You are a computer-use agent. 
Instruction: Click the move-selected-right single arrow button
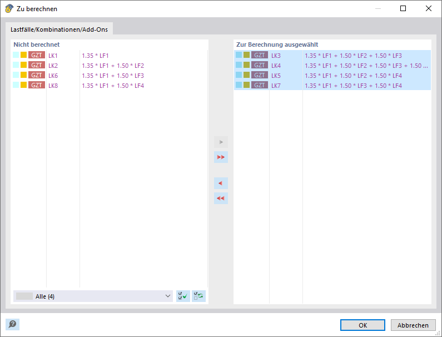[x=221, y=142]
